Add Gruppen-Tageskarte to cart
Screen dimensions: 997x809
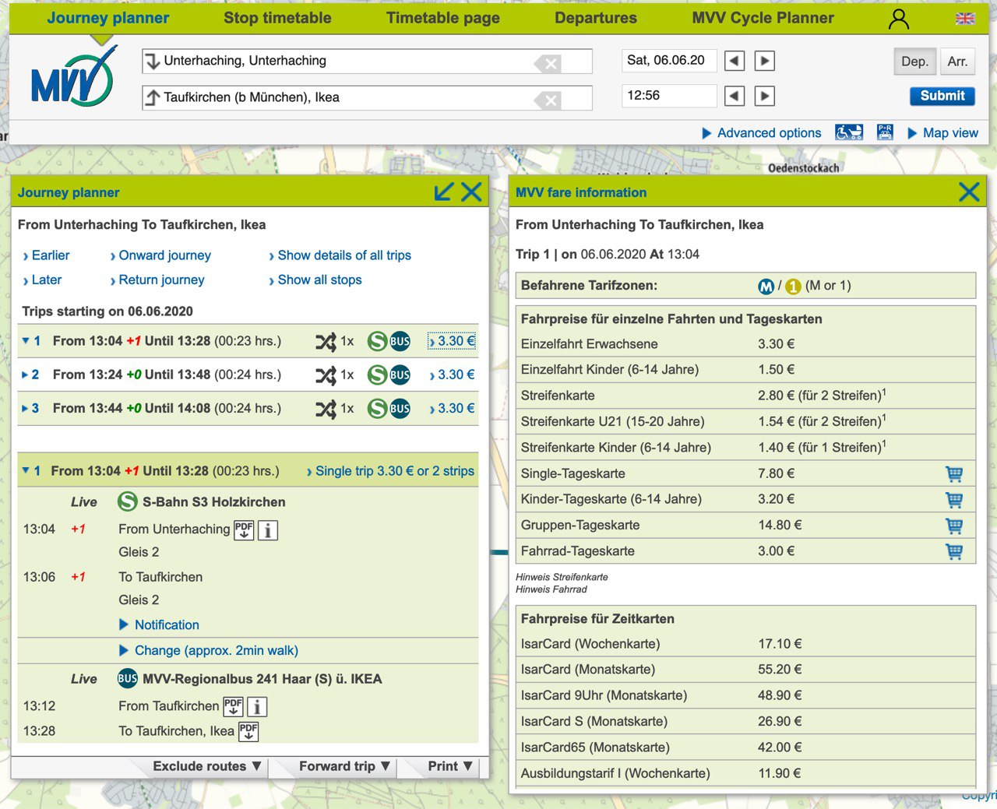954,526
